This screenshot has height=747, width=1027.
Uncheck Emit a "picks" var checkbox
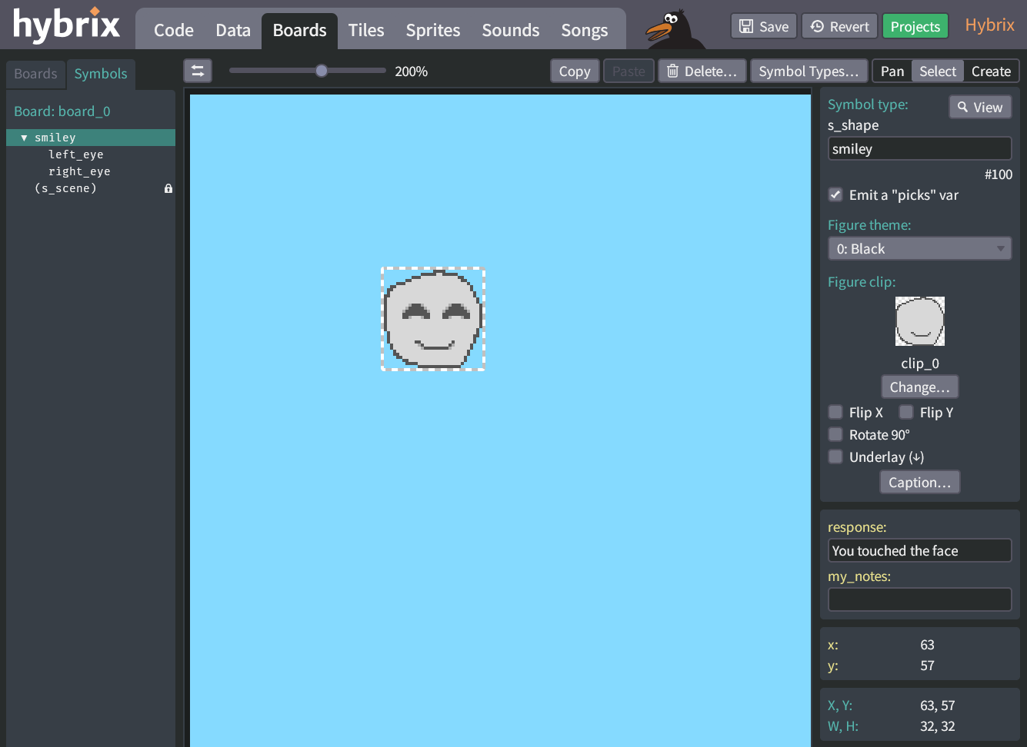[x=835, y=194]
